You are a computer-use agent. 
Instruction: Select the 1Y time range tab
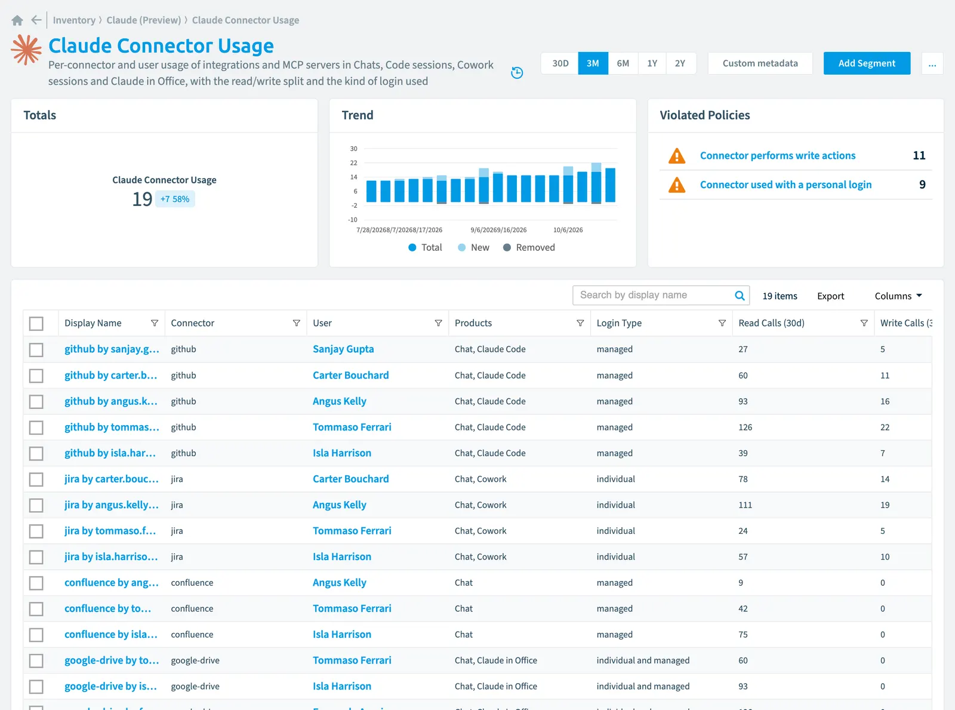[652, 63]
